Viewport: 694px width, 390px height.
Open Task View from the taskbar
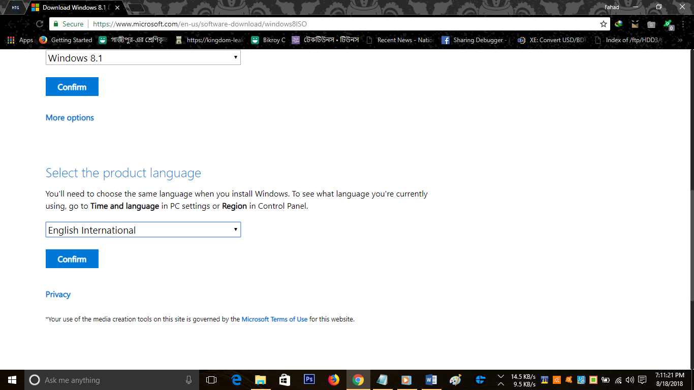[x=211, y=380]
